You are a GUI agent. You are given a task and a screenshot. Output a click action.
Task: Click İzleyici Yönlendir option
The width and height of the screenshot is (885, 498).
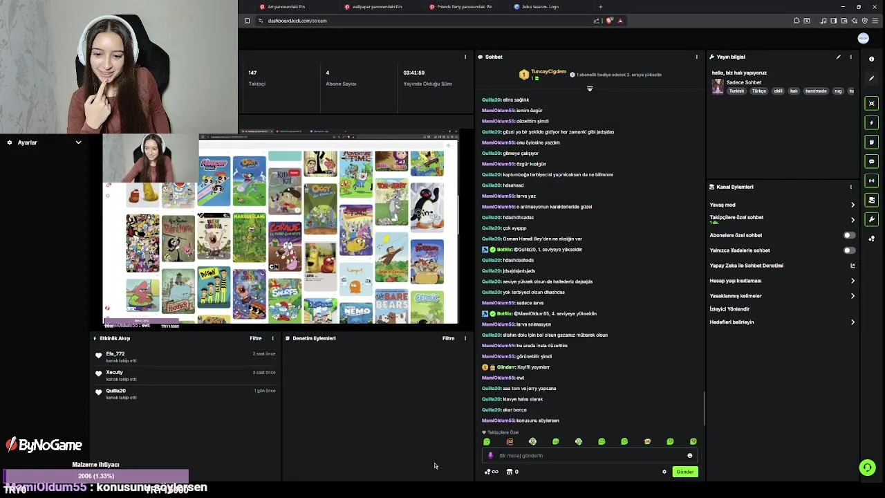729,309
